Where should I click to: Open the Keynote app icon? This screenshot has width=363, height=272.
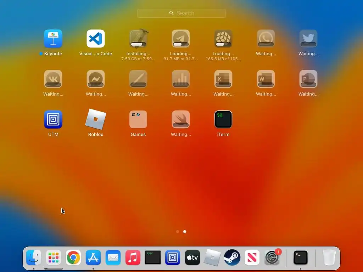click(53, 39)
